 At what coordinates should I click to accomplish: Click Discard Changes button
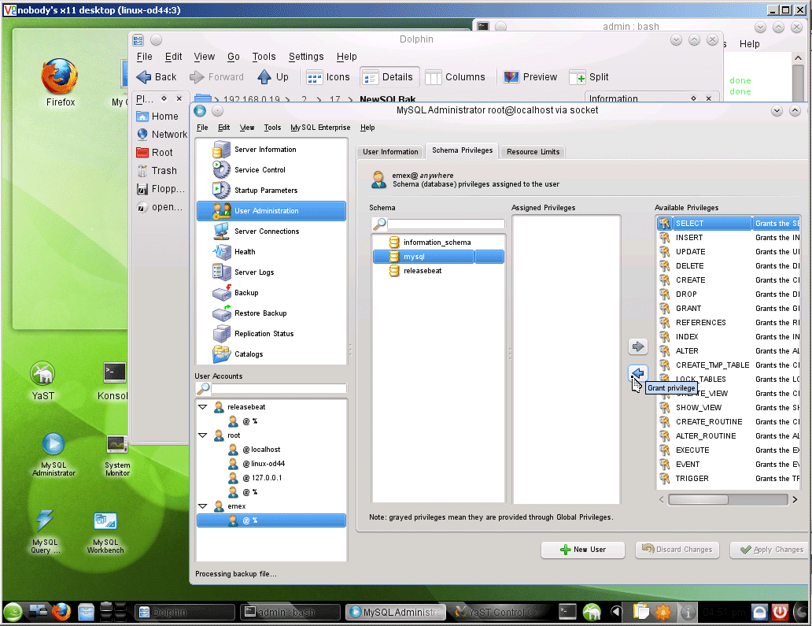coord(677,550)
